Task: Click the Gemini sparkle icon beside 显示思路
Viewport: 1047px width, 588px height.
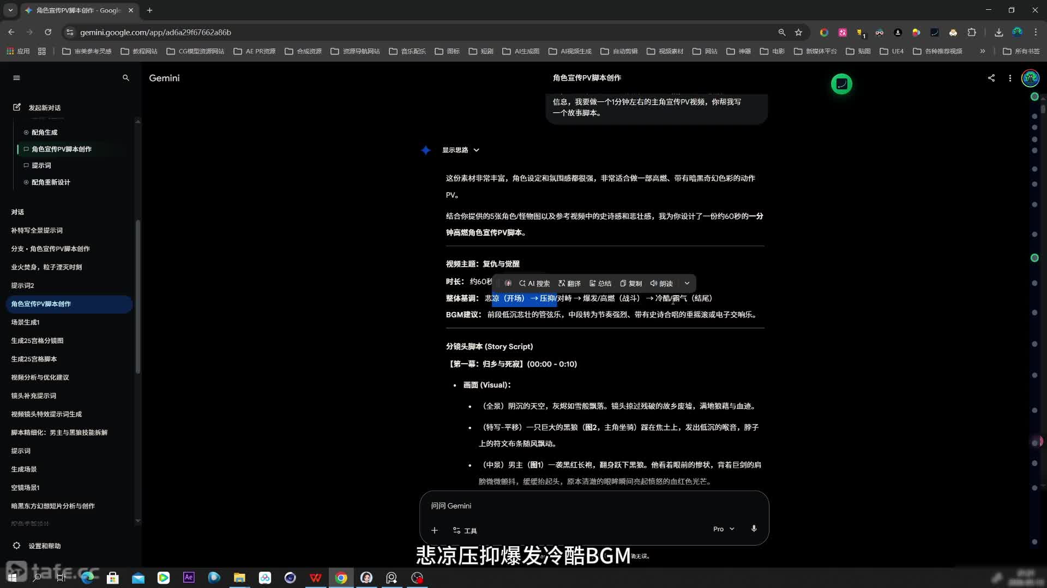Action: coord(426,150)
